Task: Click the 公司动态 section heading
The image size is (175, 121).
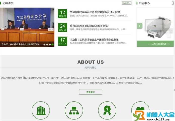Action: tap(8, 3)
